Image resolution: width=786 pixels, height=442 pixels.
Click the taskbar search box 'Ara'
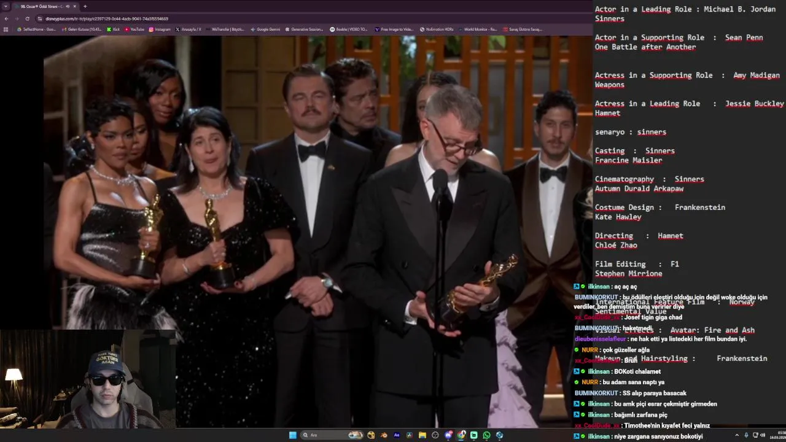[332, 435]
